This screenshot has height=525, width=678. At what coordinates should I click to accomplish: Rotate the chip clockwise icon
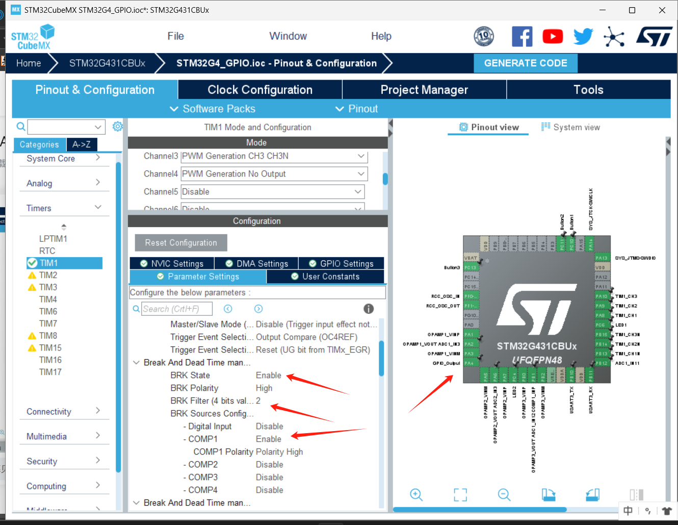[x=549, y=494]
